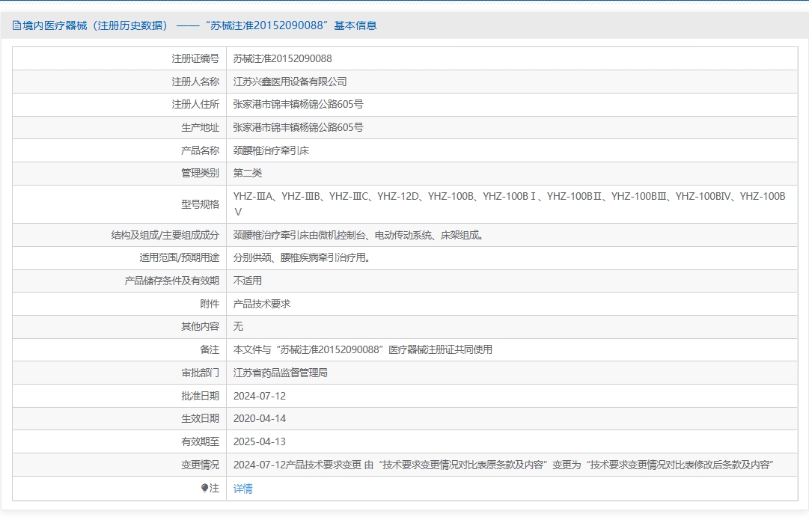Click the address value in 生产地址 row

tap(298, 127)
